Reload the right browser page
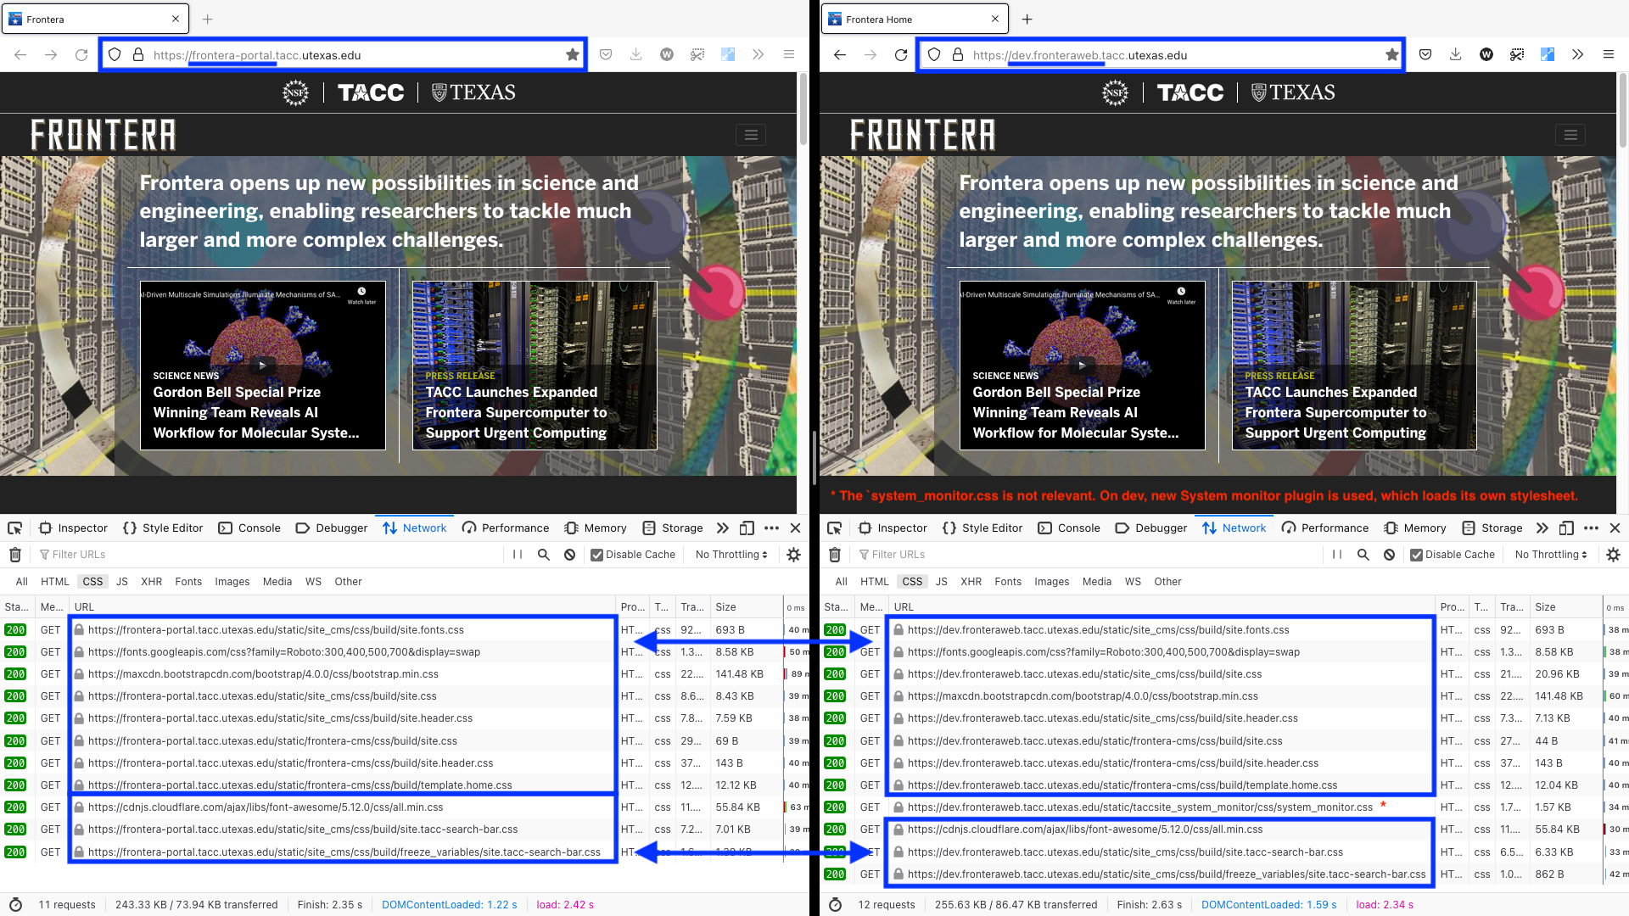Image resolution: width=1629 pixels, height=916 pixels. pos(901,55)
